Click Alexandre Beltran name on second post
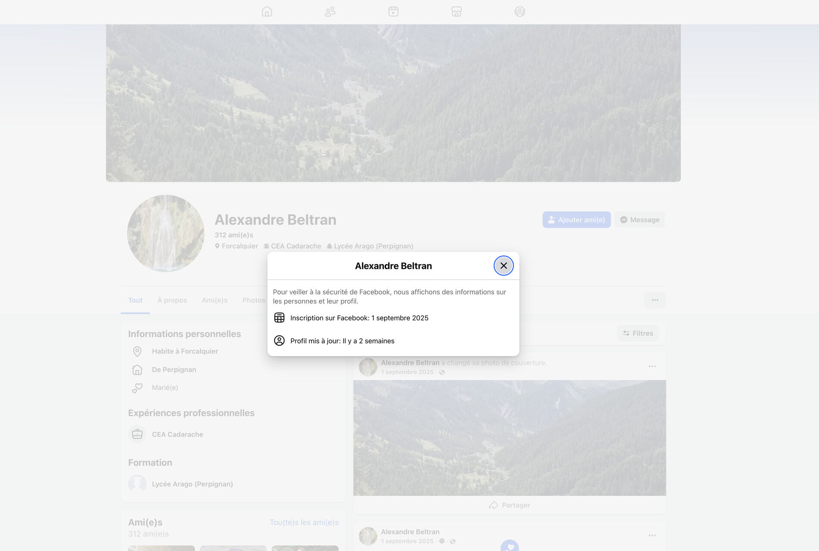 [410, 532]
